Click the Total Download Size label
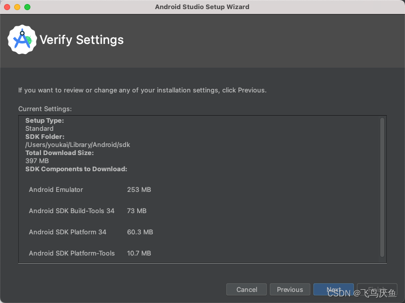 (x=60, y=153)
